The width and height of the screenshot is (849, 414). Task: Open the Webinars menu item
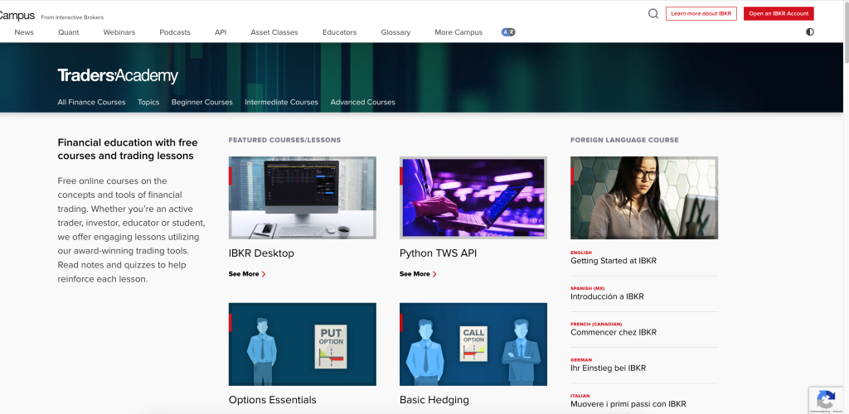click(x=119, y=32)
